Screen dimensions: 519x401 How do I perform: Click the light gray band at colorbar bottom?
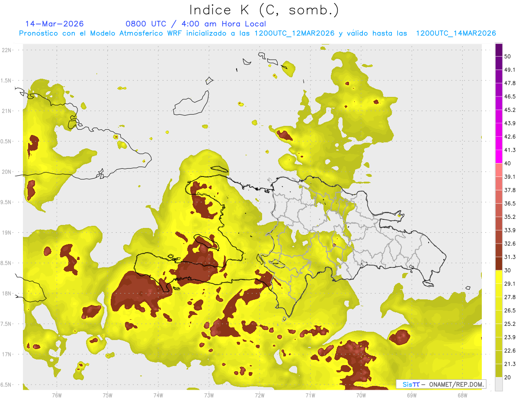tap(499, 384)
